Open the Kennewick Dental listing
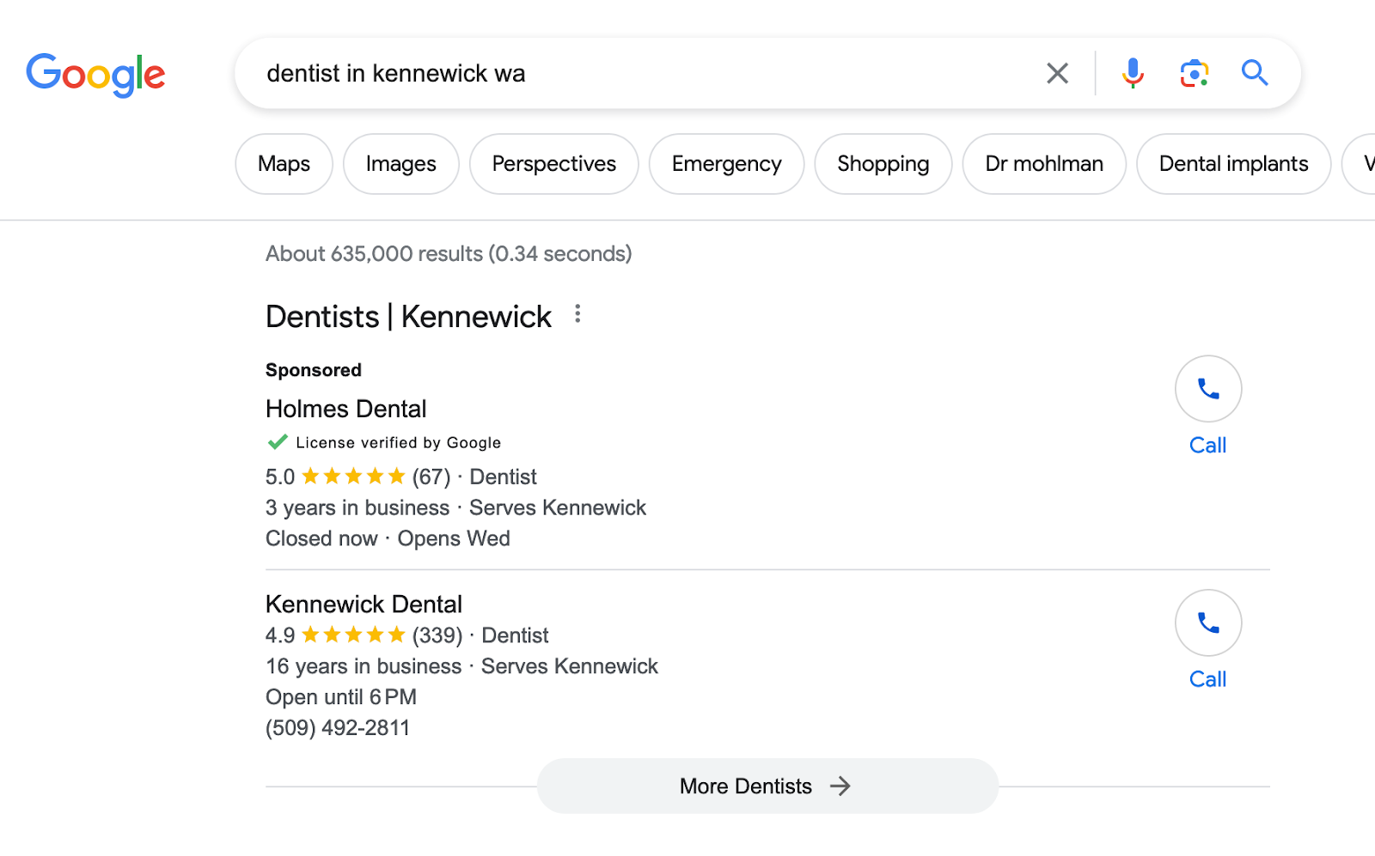1375x856 pixels. pyautogui.click(x=364, y=604)
